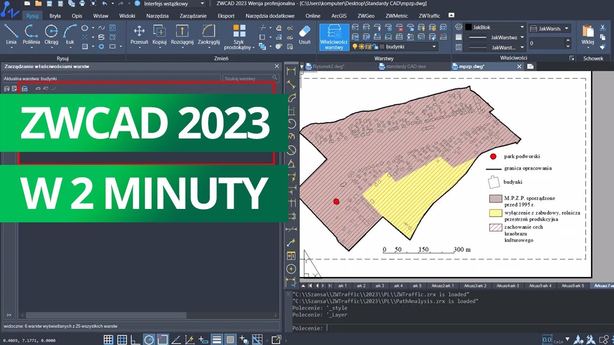Click the Print icon in quick access toolbar
Viewport: 614px width, 345px height.
pos(83,3)
